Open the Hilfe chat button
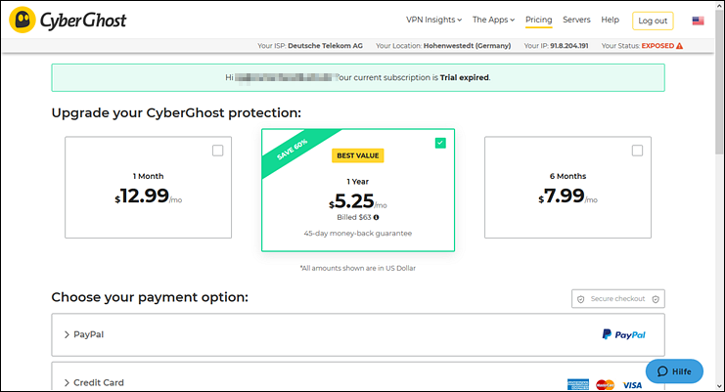Screen dimensions: 725x392 (x=674, y=371)
